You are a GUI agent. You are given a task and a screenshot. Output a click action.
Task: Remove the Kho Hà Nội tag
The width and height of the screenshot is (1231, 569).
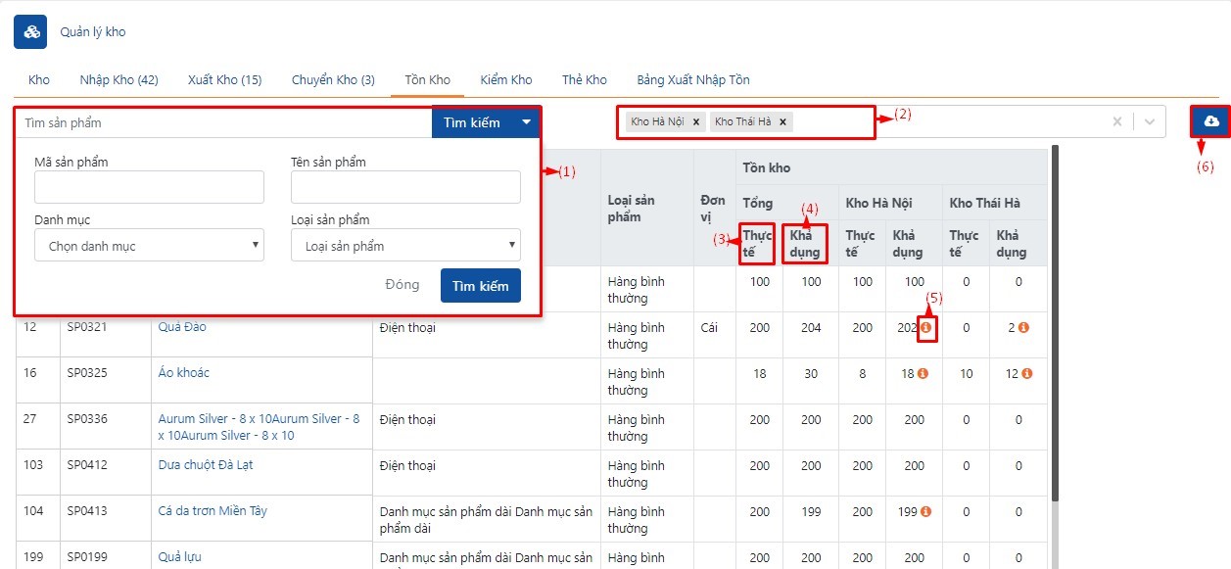(x=695, y=122)
